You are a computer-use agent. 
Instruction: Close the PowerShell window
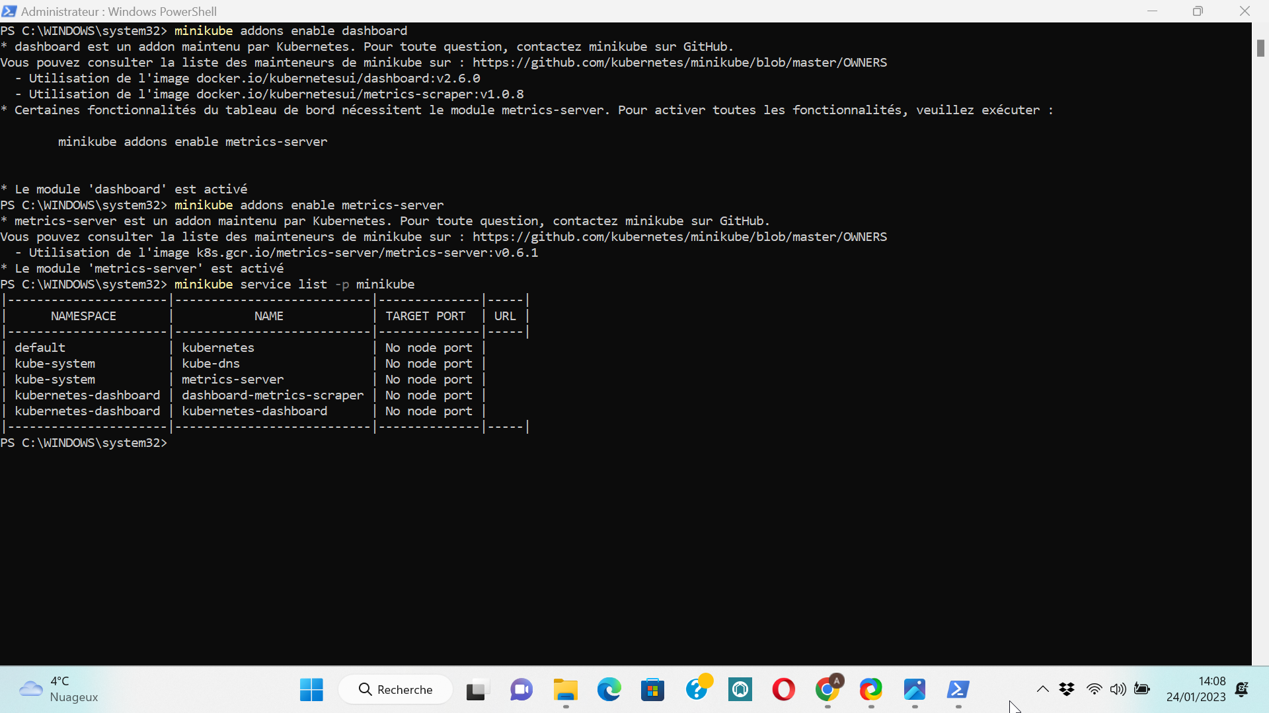click(x=1245, y=11)
